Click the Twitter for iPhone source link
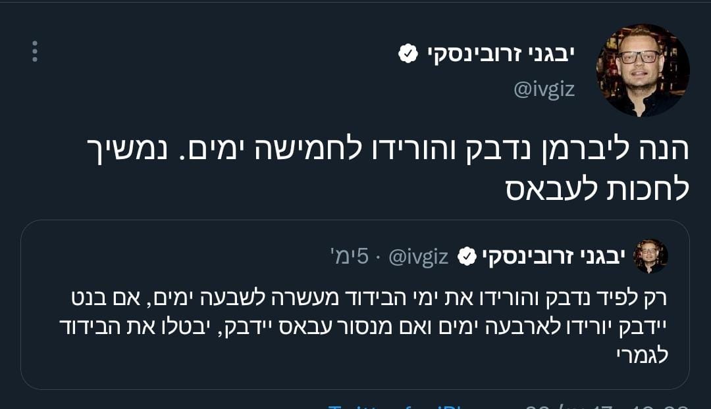This screenshot has height=409, width=711. 395,406
